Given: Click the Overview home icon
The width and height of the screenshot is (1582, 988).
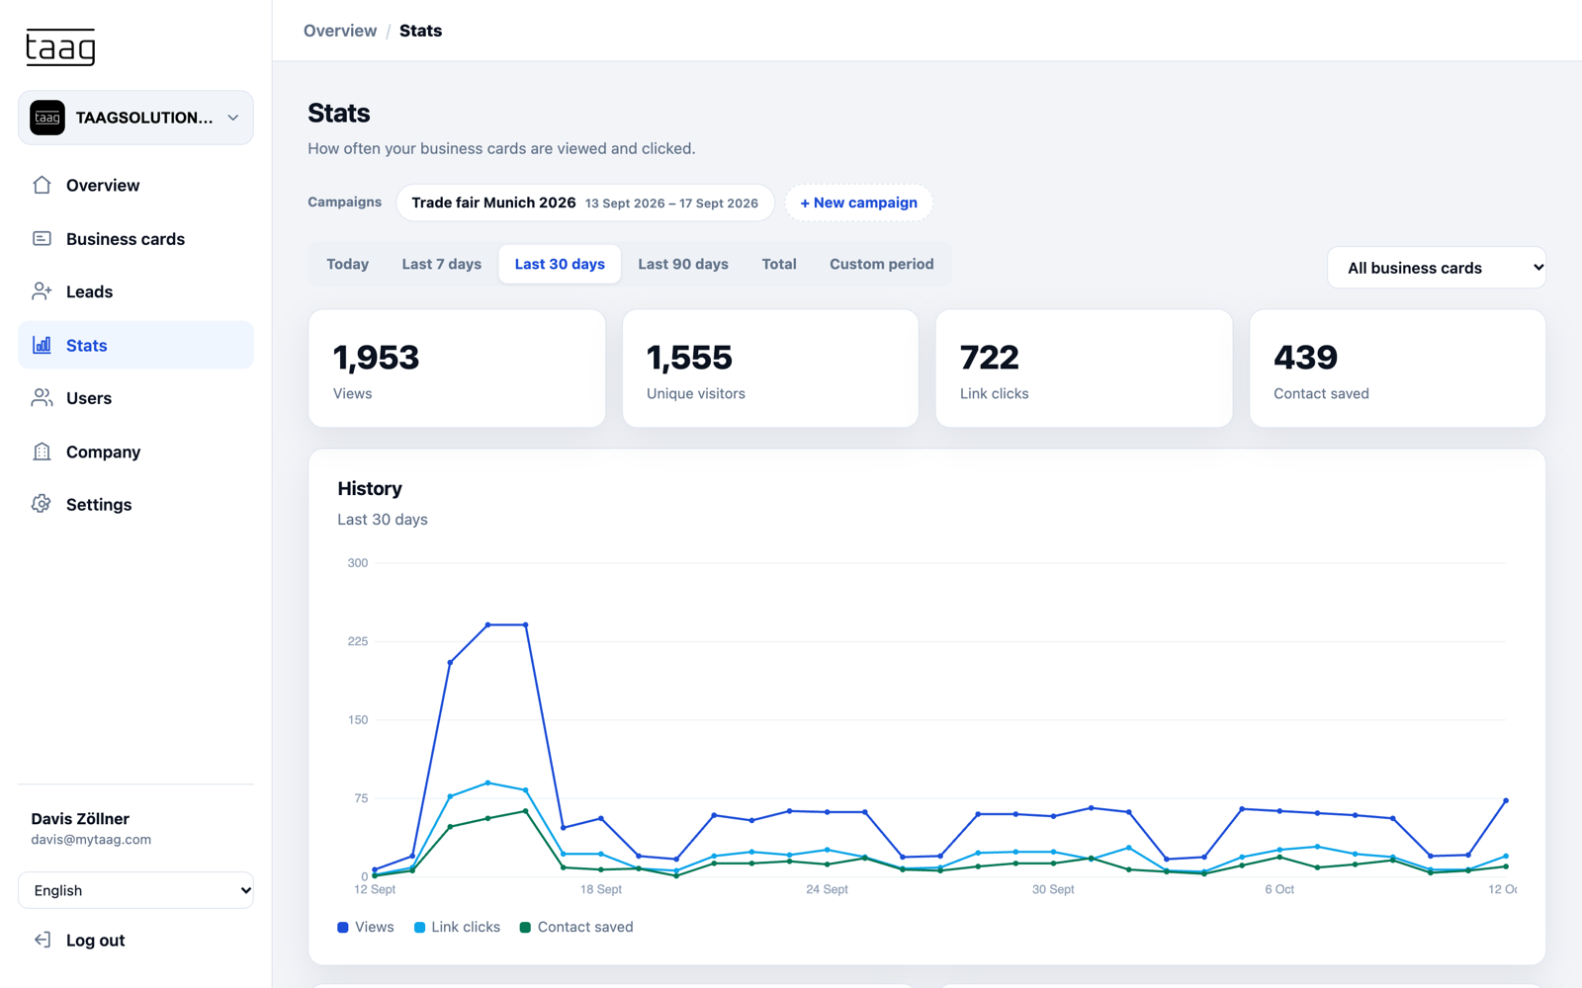Looking at the screenshot, I should point(42,185).
